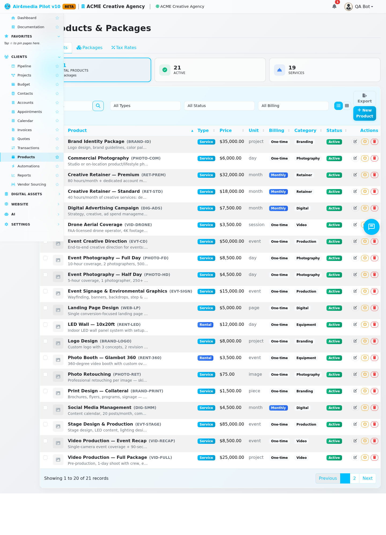This screenshot has height=535, width=386.
Task: Edit the Landing Page Design product
Action: (x=355, y=308)
